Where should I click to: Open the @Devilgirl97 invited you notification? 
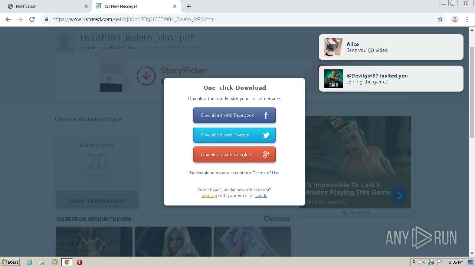click(x=391, y=79)
